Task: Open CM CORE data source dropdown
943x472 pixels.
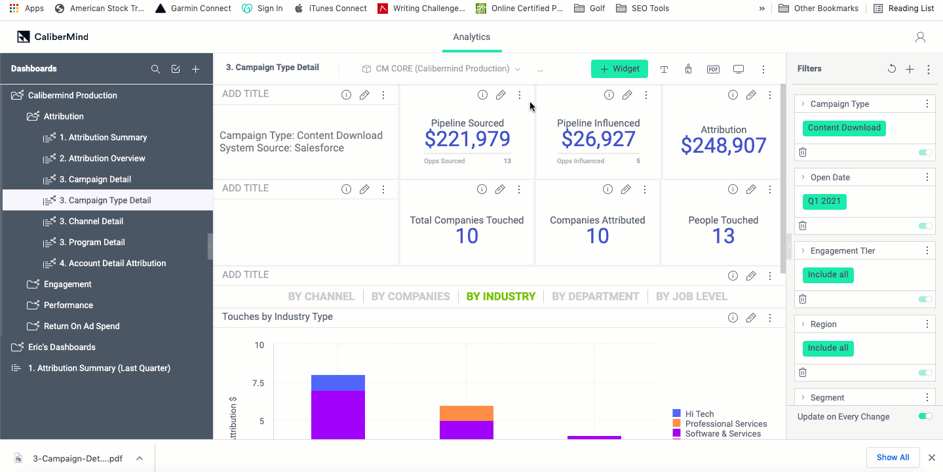Action: [x=441, y=69]
